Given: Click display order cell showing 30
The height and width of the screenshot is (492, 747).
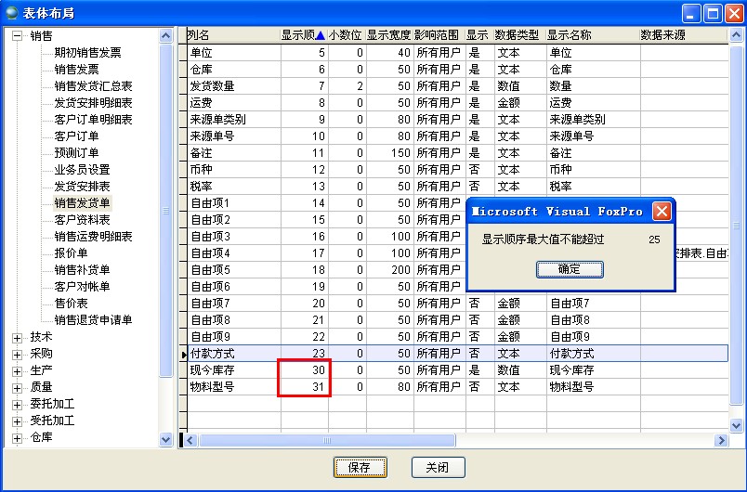Looking at the screenshot, I should (305, 370).
